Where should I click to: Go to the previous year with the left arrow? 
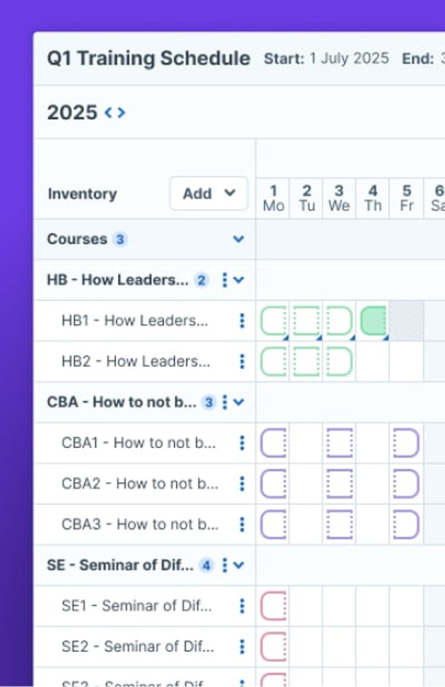pyautogui.click(x=109, y=112)
